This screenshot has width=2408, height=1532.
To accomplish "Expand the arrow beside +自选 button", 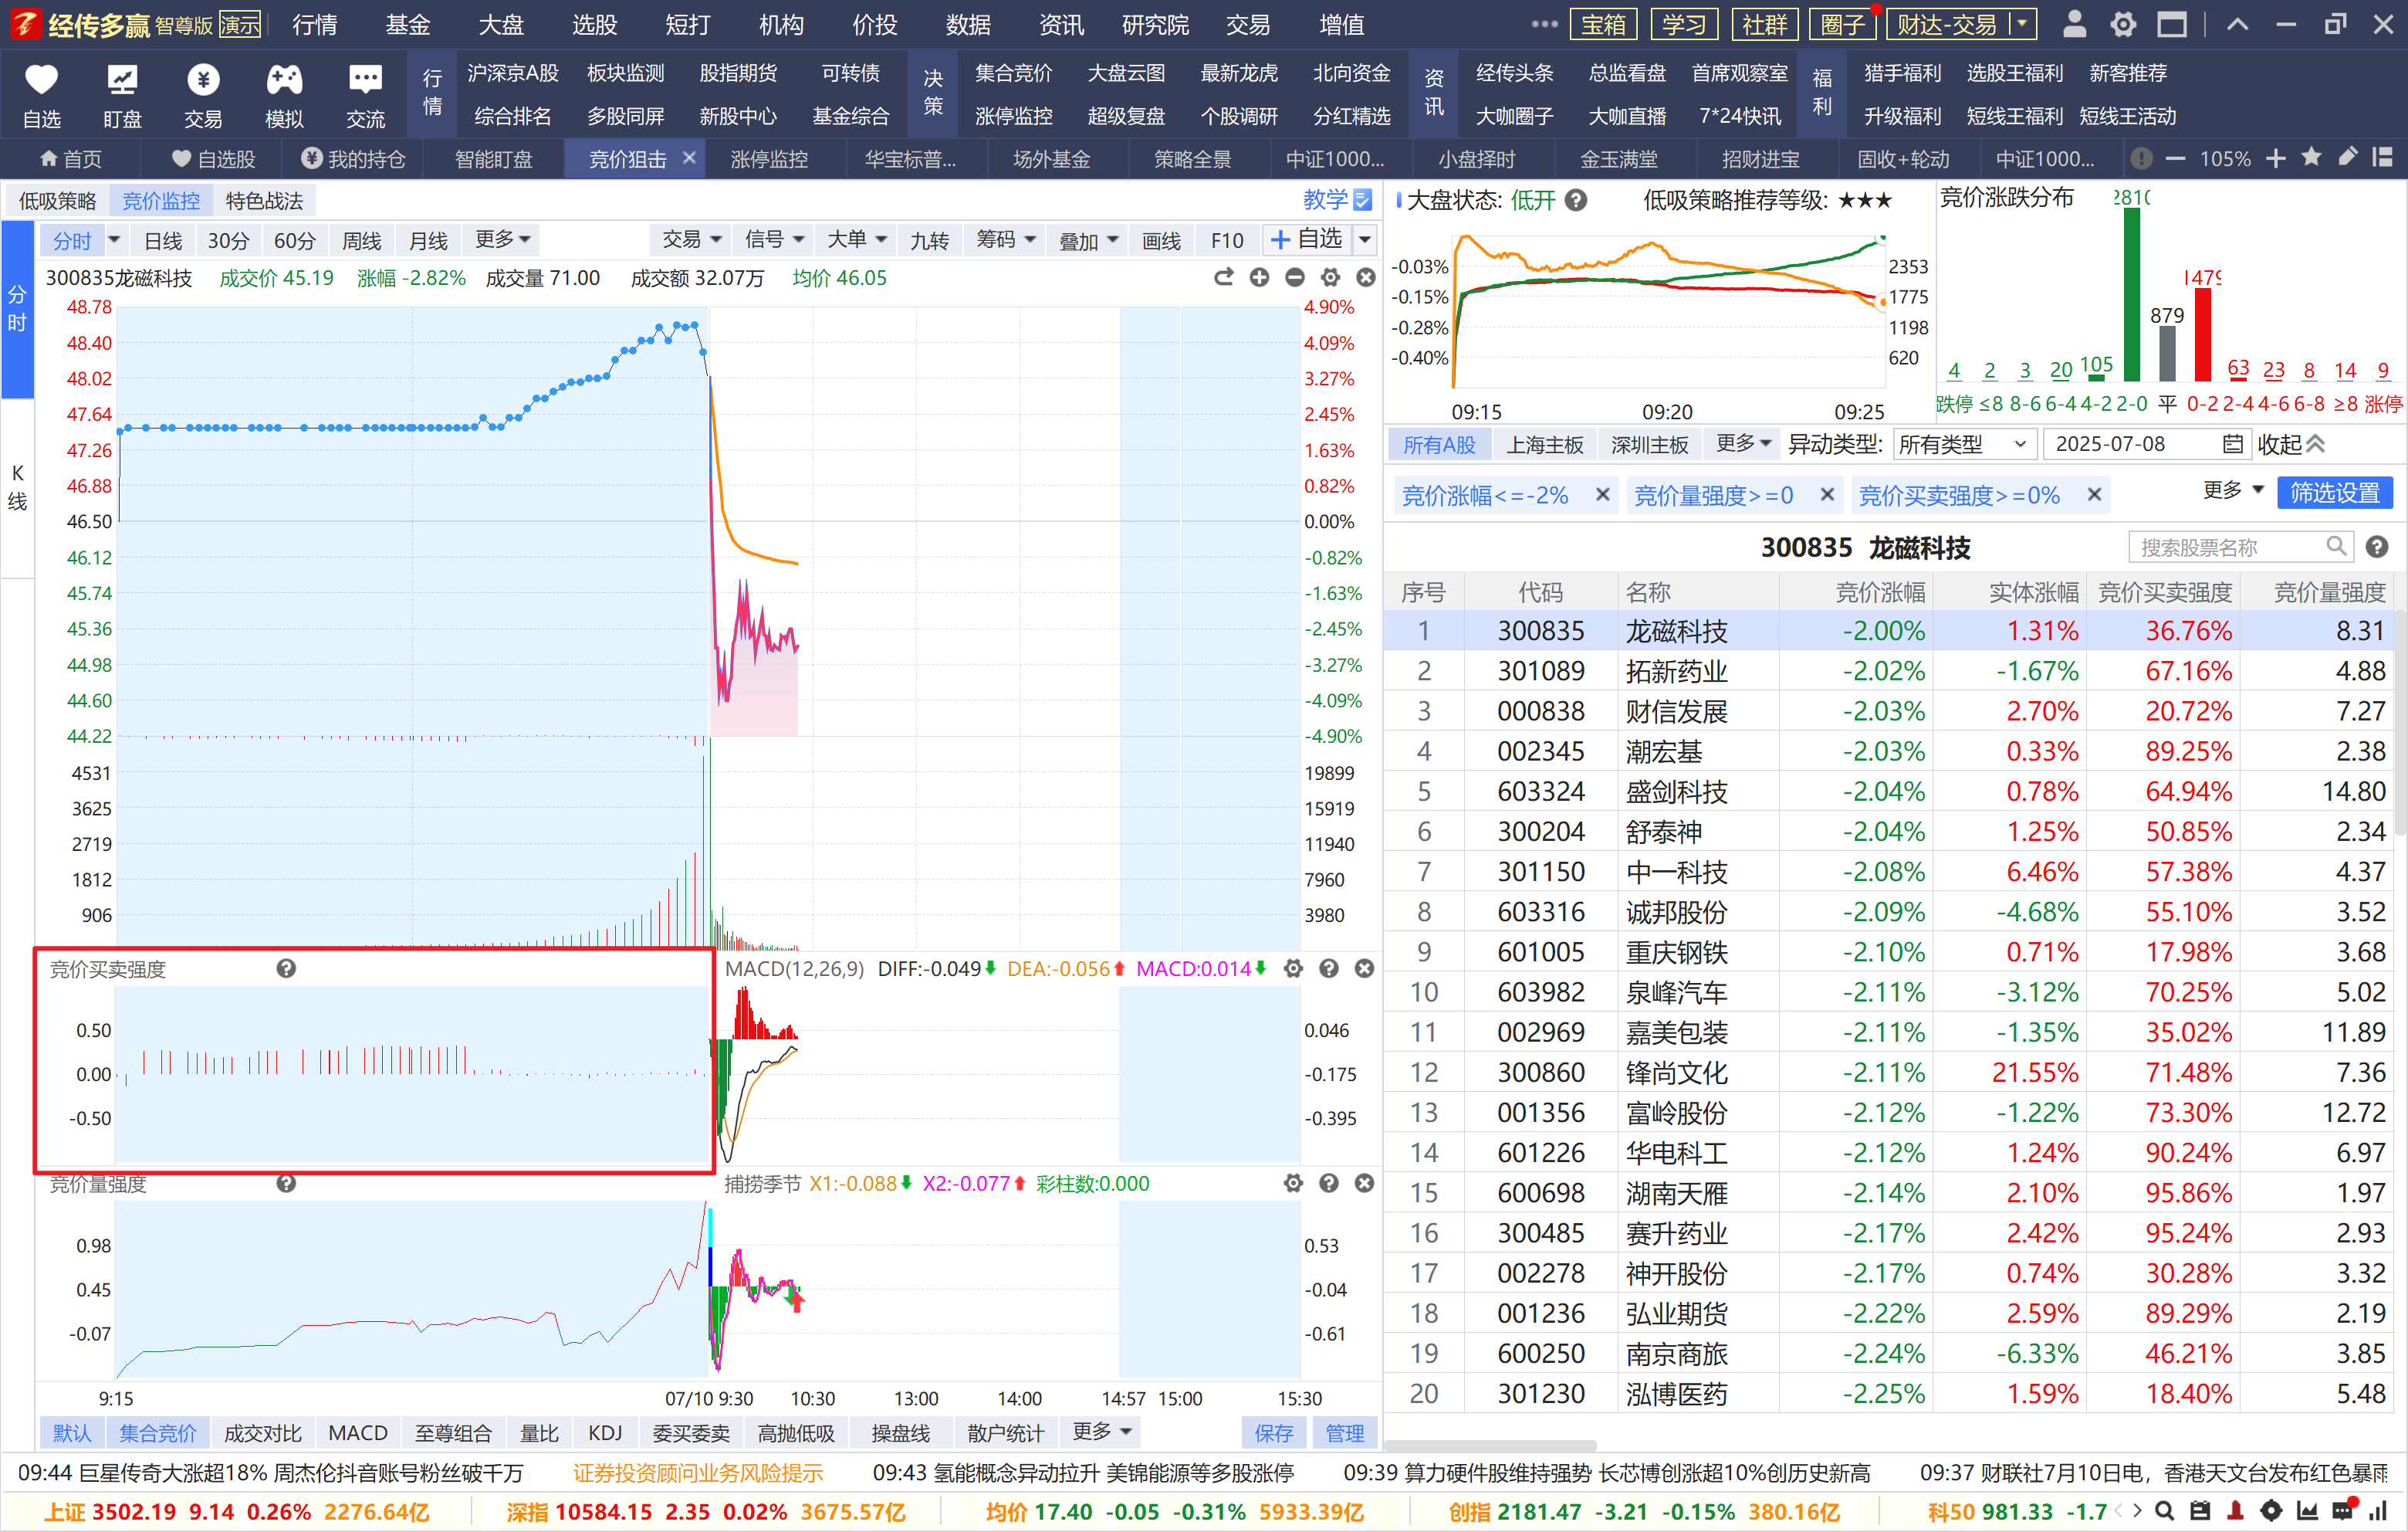I will coord(1364,239).
